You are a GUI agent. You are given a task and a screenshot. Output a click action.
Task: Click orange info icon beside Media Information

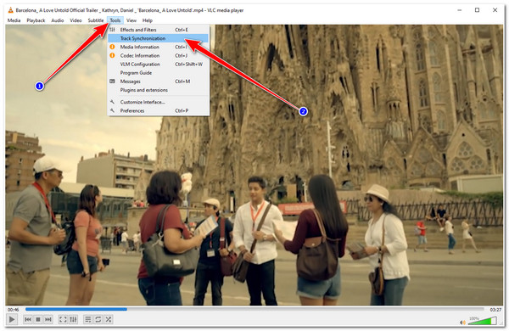(x=112, y=47)
